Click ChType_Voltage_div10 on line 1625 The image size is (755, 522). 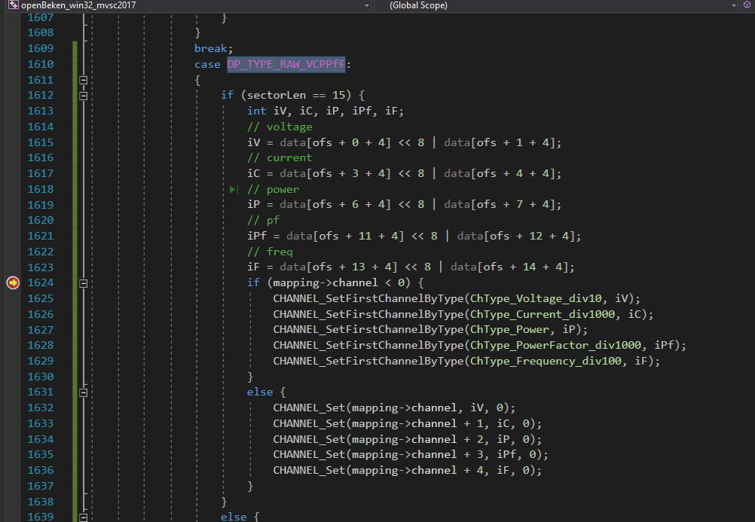tap(536, 298)
